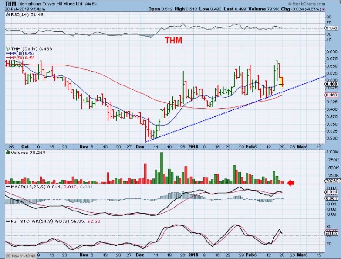The width and height of the screenshot is (341, 259).
Task: Click the red arrow in volume panel
Action: click(291, 183)
